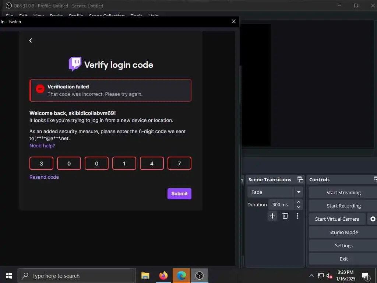Submit the Twitch login code
The width and height of the screenshot is (377, 283).
(x=179, y=194)
